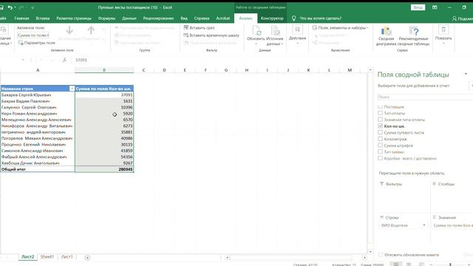This screenshot has height=266, width=473.
Task: Open the Сумма по полю Кол-во values item
Action: 453,225
